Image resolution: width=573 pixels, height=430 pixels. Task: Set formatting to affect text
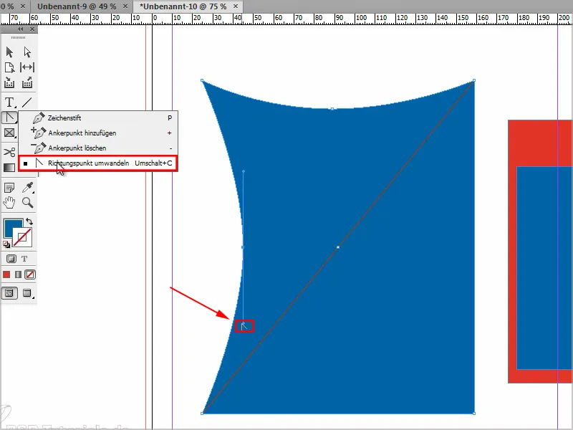[x=24, y=259]
